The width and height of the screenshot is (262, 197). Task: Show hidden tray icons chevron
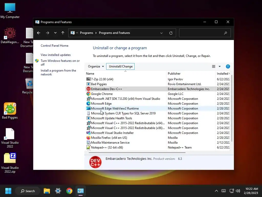216,191
